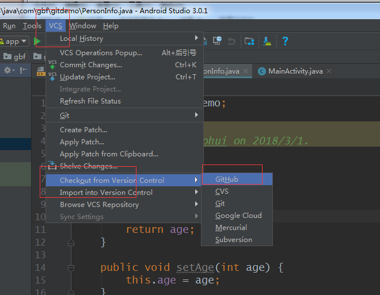Open the project panel settings gear
The height and width of the screenshot is (295, 380).
(9, 70)
